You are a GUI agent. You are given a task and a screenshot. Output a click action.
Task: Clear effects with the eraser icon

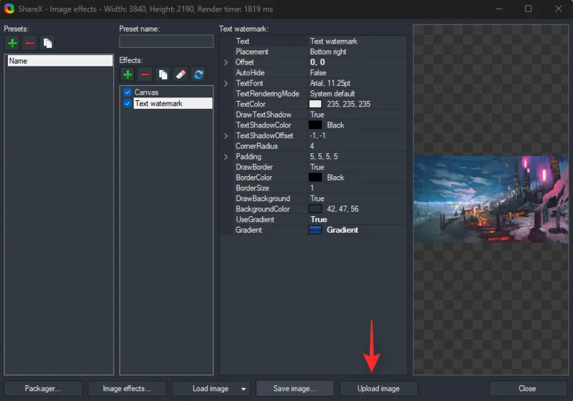(180, 74)
